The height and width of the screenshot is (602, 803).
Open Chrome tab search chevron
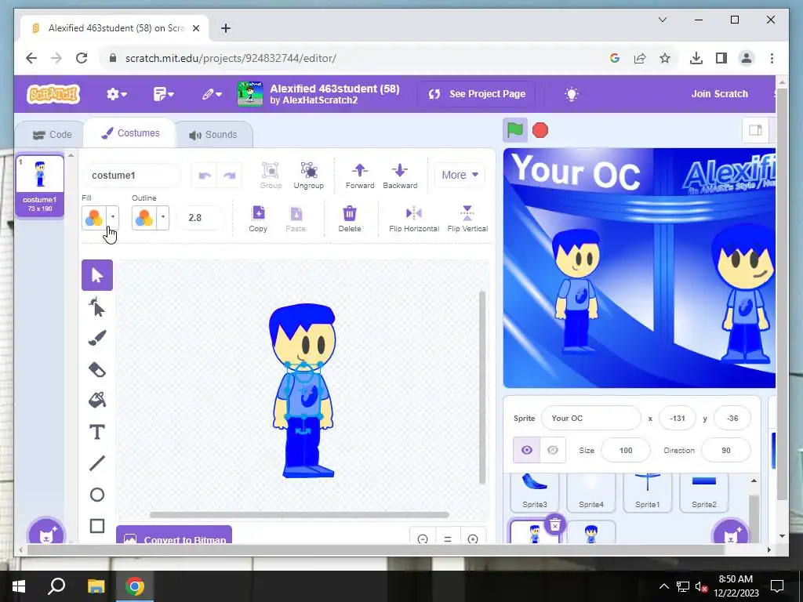pyautogui.click(x=662, y=20)
